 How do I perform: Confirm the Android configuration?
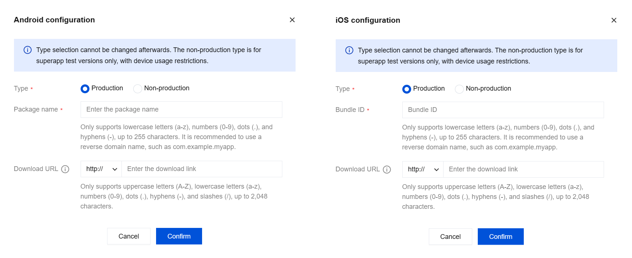click(179, 236)
